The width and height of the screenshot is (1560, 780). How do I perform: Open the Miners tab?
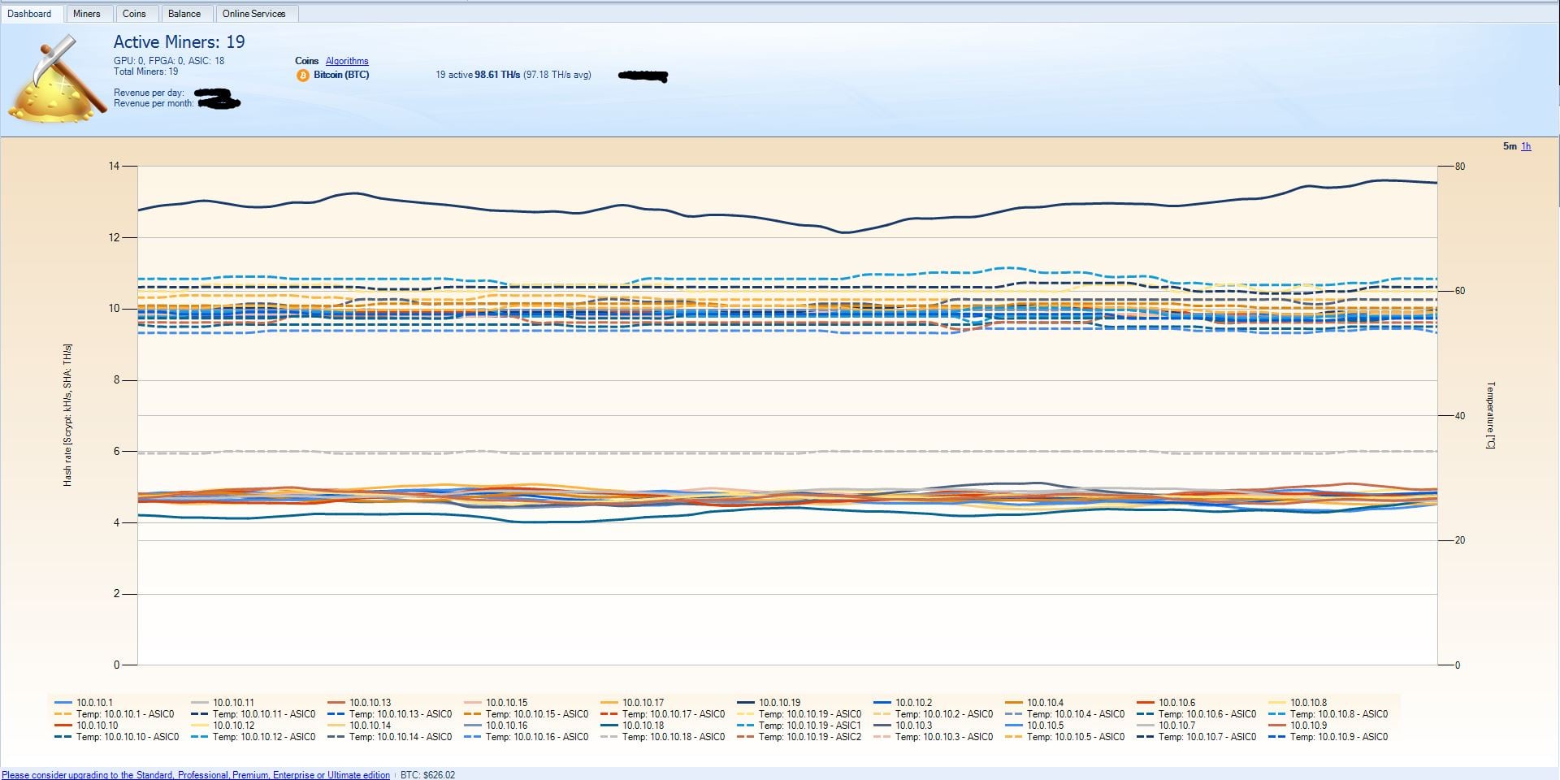tap(87, 14)
